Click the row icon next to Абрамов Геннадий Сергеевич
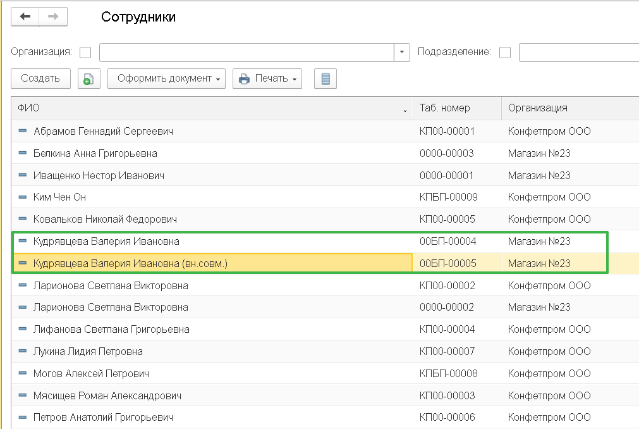 (x=23, y=131)
